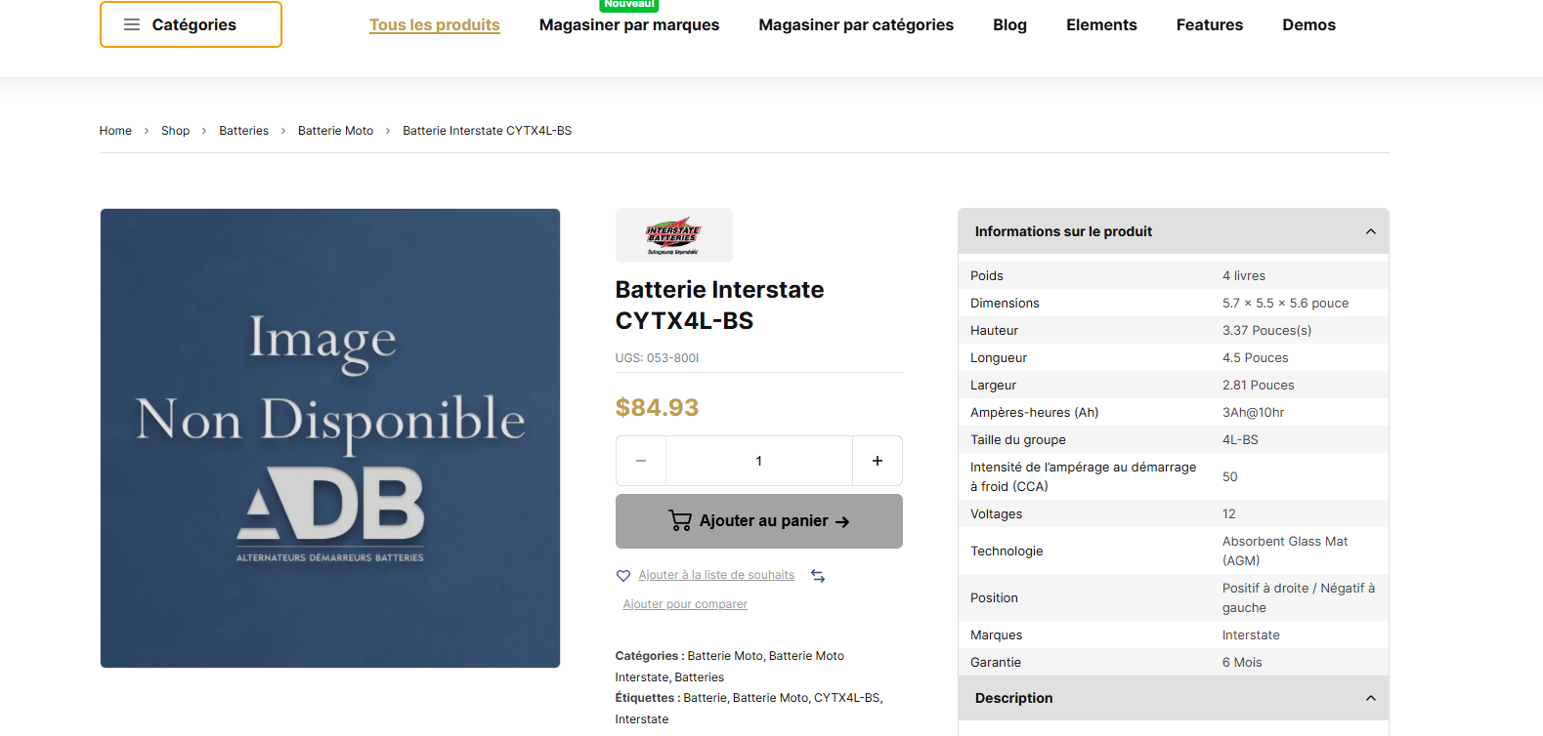Image resolution: width=1543 pixels, height=736 pixels.
Task: Collapse the Informations sur le produit section
Action: (x=1174, y=231)
